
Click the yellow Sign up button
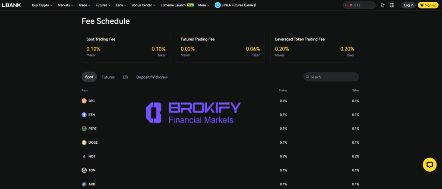pyautogui.click(x=428, y=5)
